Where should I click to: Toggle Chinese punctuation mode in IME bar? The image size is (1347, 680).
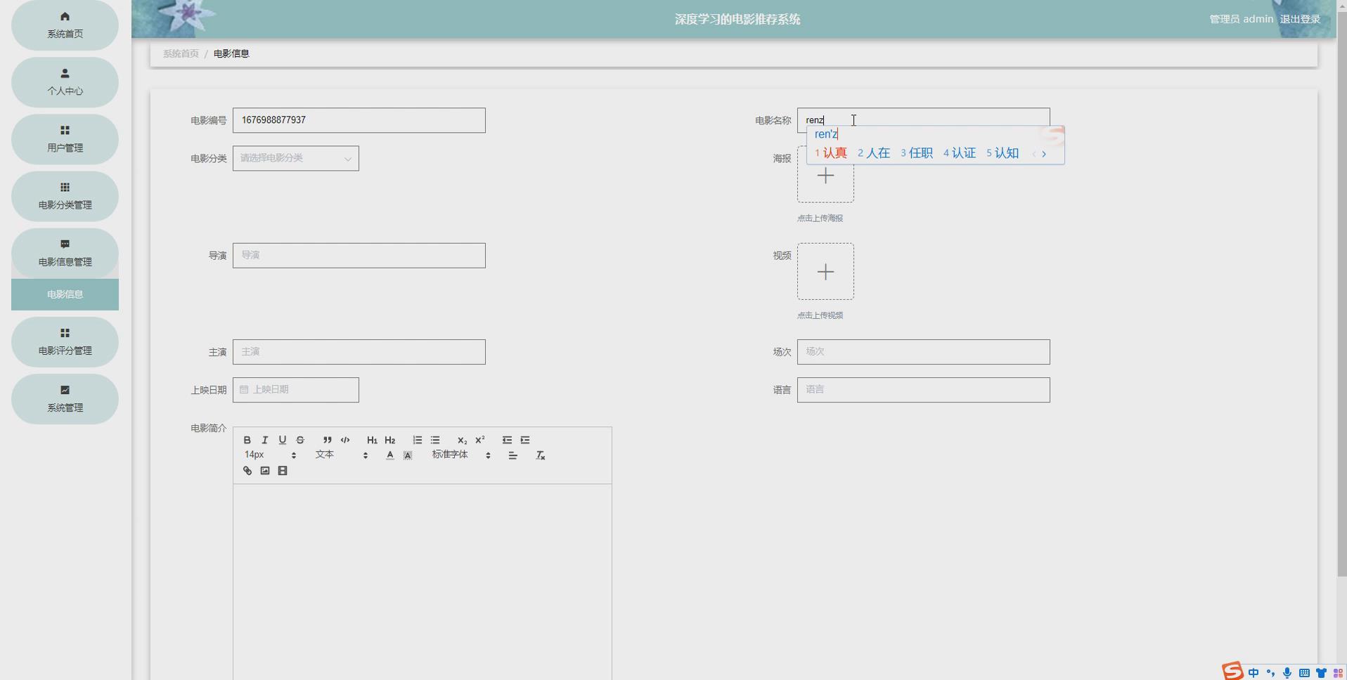pos(1270,673)
